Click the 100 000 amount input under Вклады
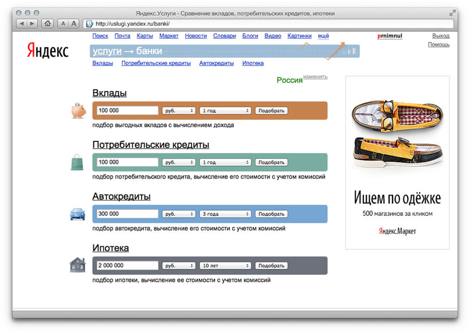470x333 pixels. click(x=126, y=110)
